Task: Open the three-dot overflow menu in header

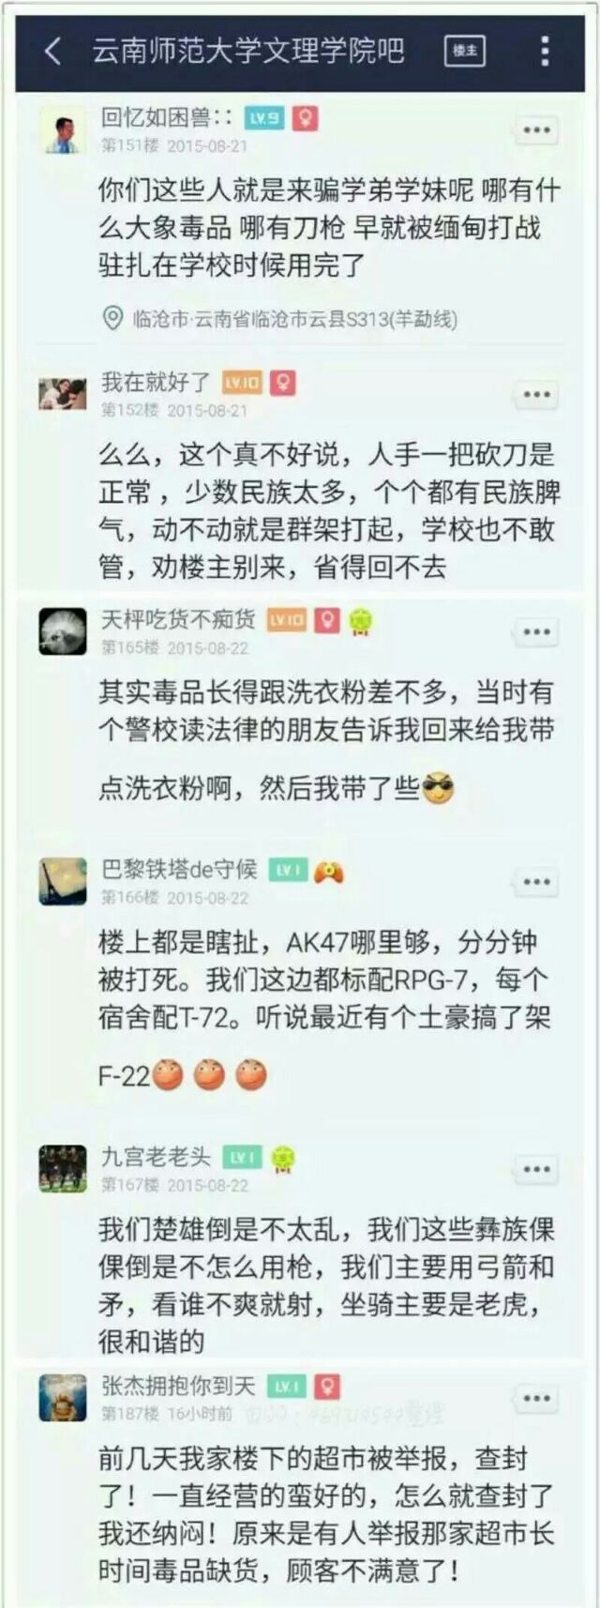Action: pos(545,51)
